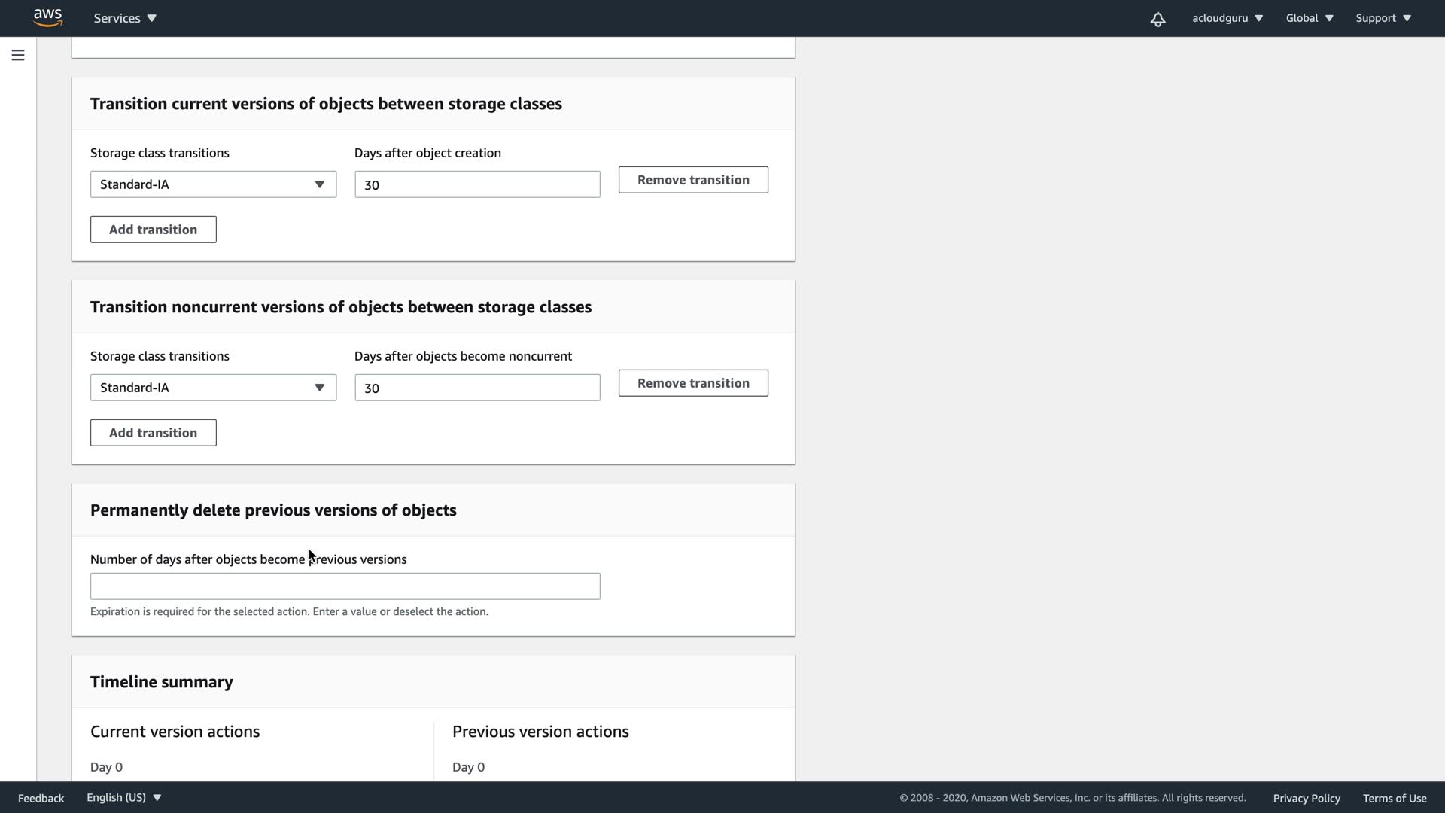Open the Global region selector
Image resolution: width=1445 pixels, height=813 pixels.
[1309, 18]
